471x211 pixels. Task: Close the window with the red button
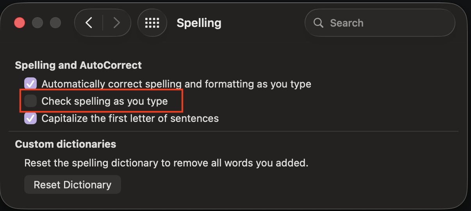tap(20, 23)
